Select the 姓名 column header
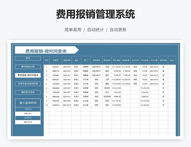The image size is (191, 147). (x=76, y=60)
